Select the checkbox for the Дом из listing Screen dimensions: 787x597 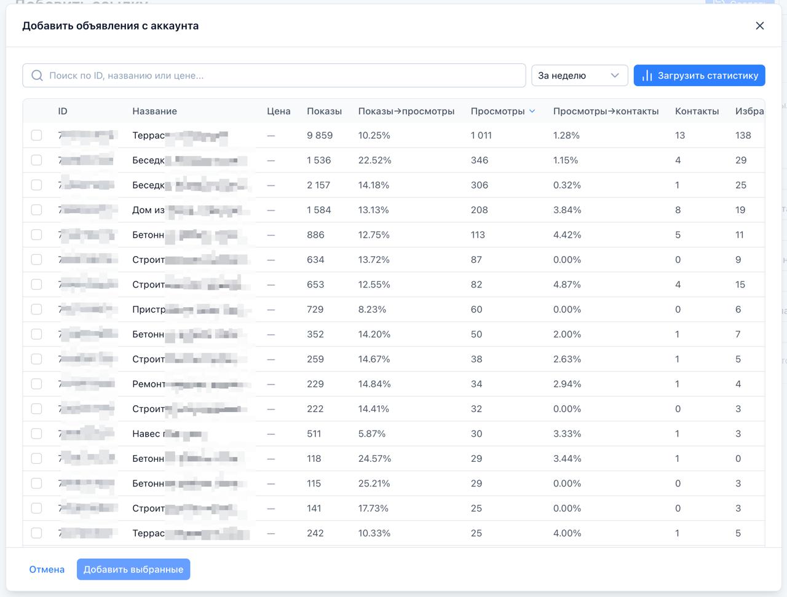(x=37, y=210)
